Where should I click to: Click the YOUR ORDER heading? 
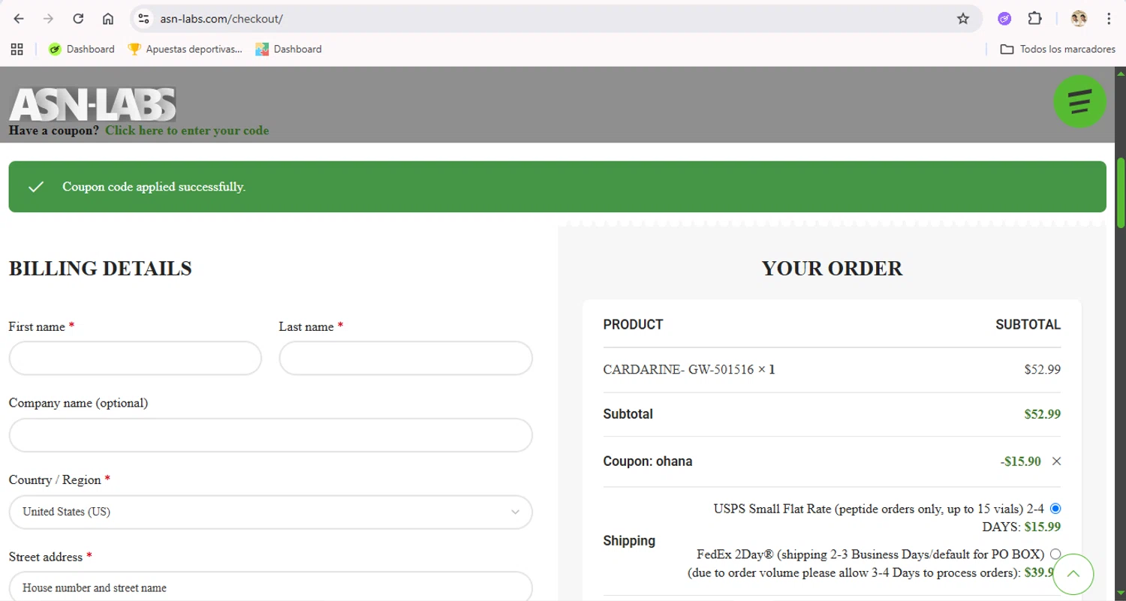point(832,269)
